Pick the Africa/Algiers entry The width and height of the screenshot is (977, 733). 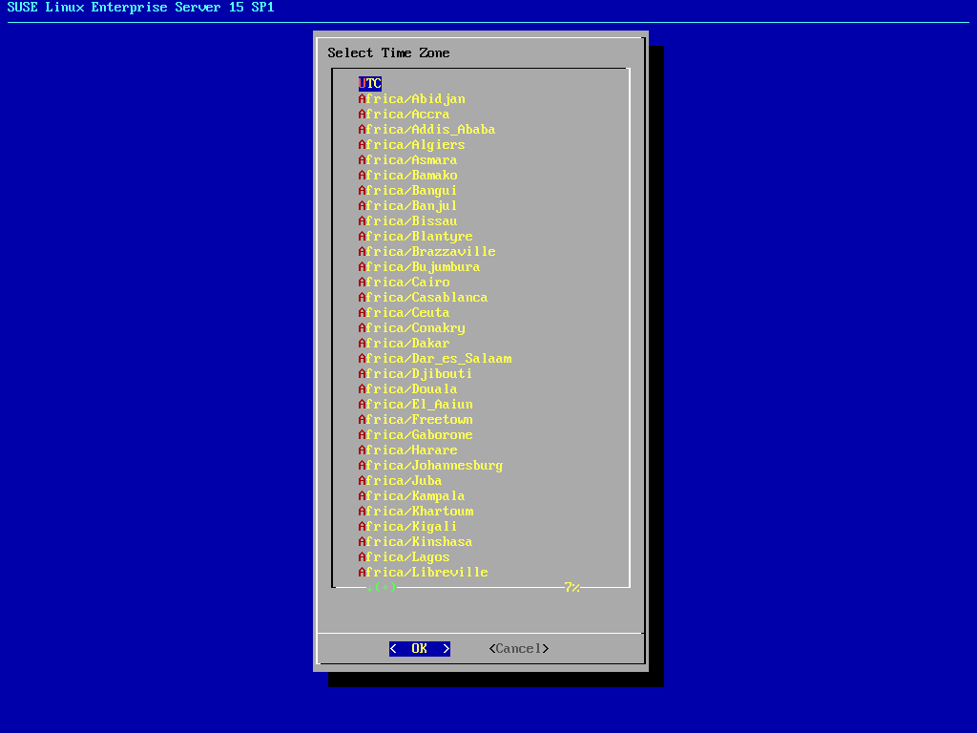pyautogui.click(x=411, y=145)
